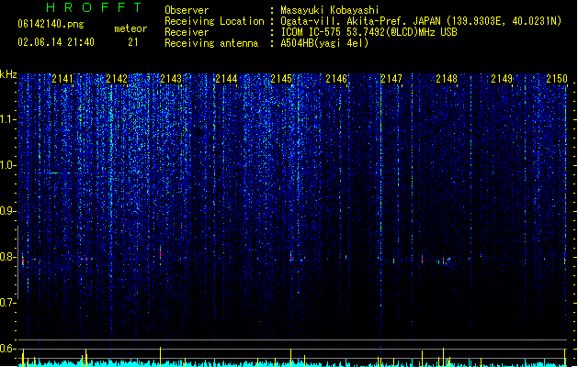This screenshot has height=367, width=578.
Task: Click the 2150 time marker
Action: [557, 78]
